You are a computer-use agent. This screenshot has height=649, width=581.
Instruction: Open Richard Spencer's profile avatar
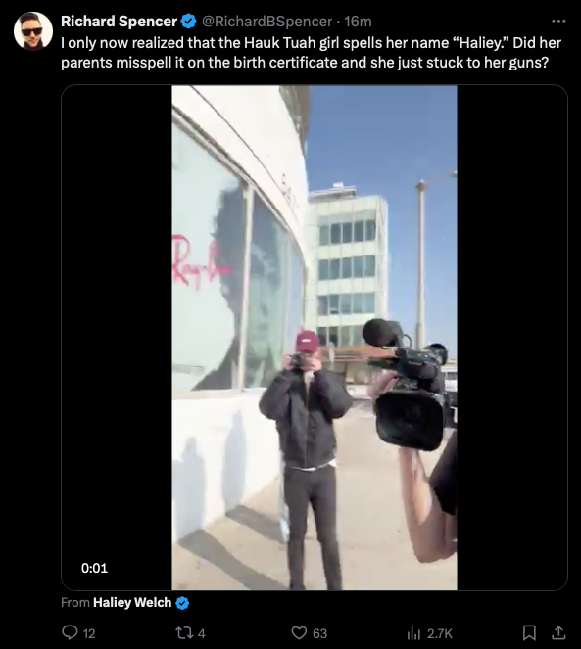coord(33,31)
